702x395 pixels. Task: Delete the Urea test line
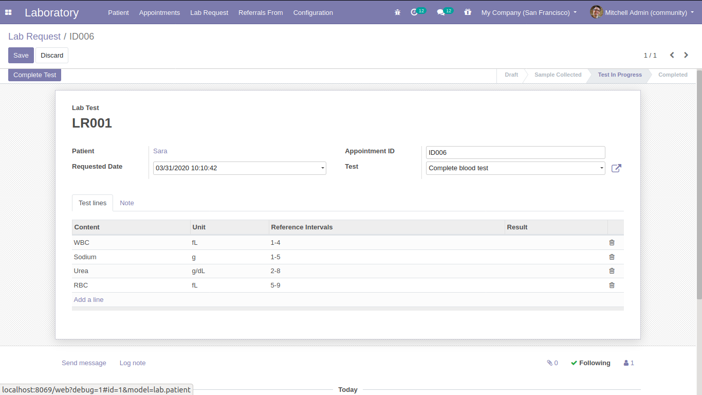[x=612, y=271]
